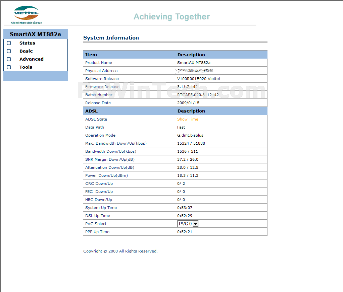
Task: Select the Software Release label
Action: click(x=102, y=79)
